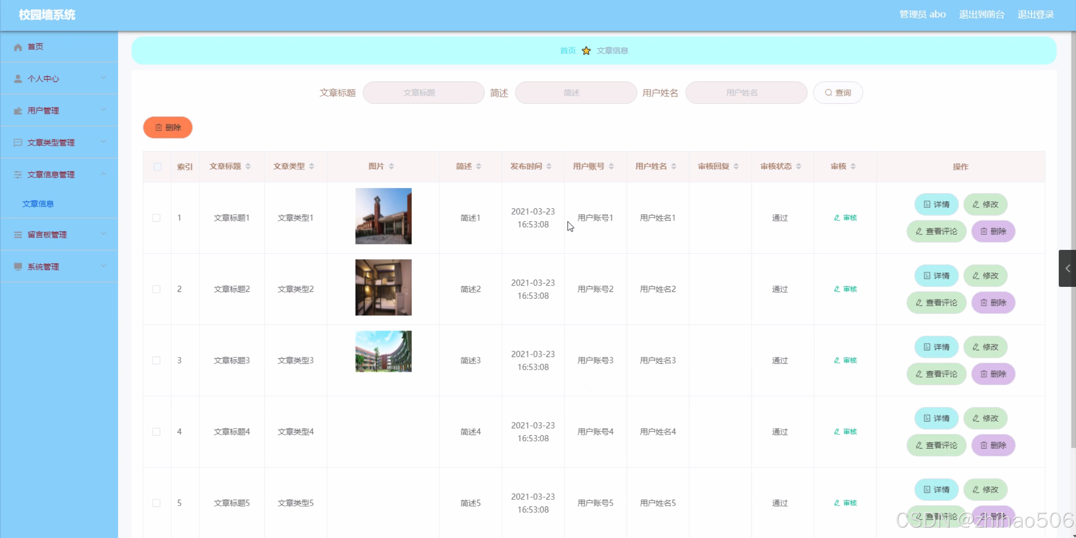Open the 文章信息 submenu item
This screenshot has height=538, width=1076.
38,204
